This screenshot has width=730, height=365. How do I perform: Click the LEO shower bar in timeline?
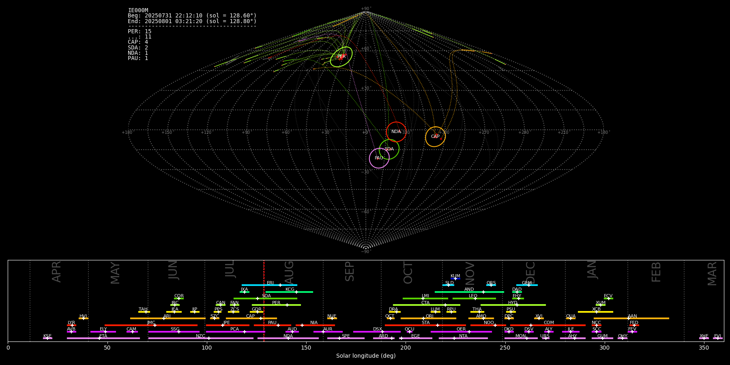(474, 298)
